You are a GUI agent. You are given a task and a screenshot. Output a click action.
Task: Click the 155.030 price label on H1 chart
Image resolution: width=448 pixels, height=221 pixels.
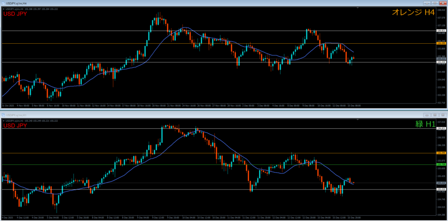[x=441, y=189]
